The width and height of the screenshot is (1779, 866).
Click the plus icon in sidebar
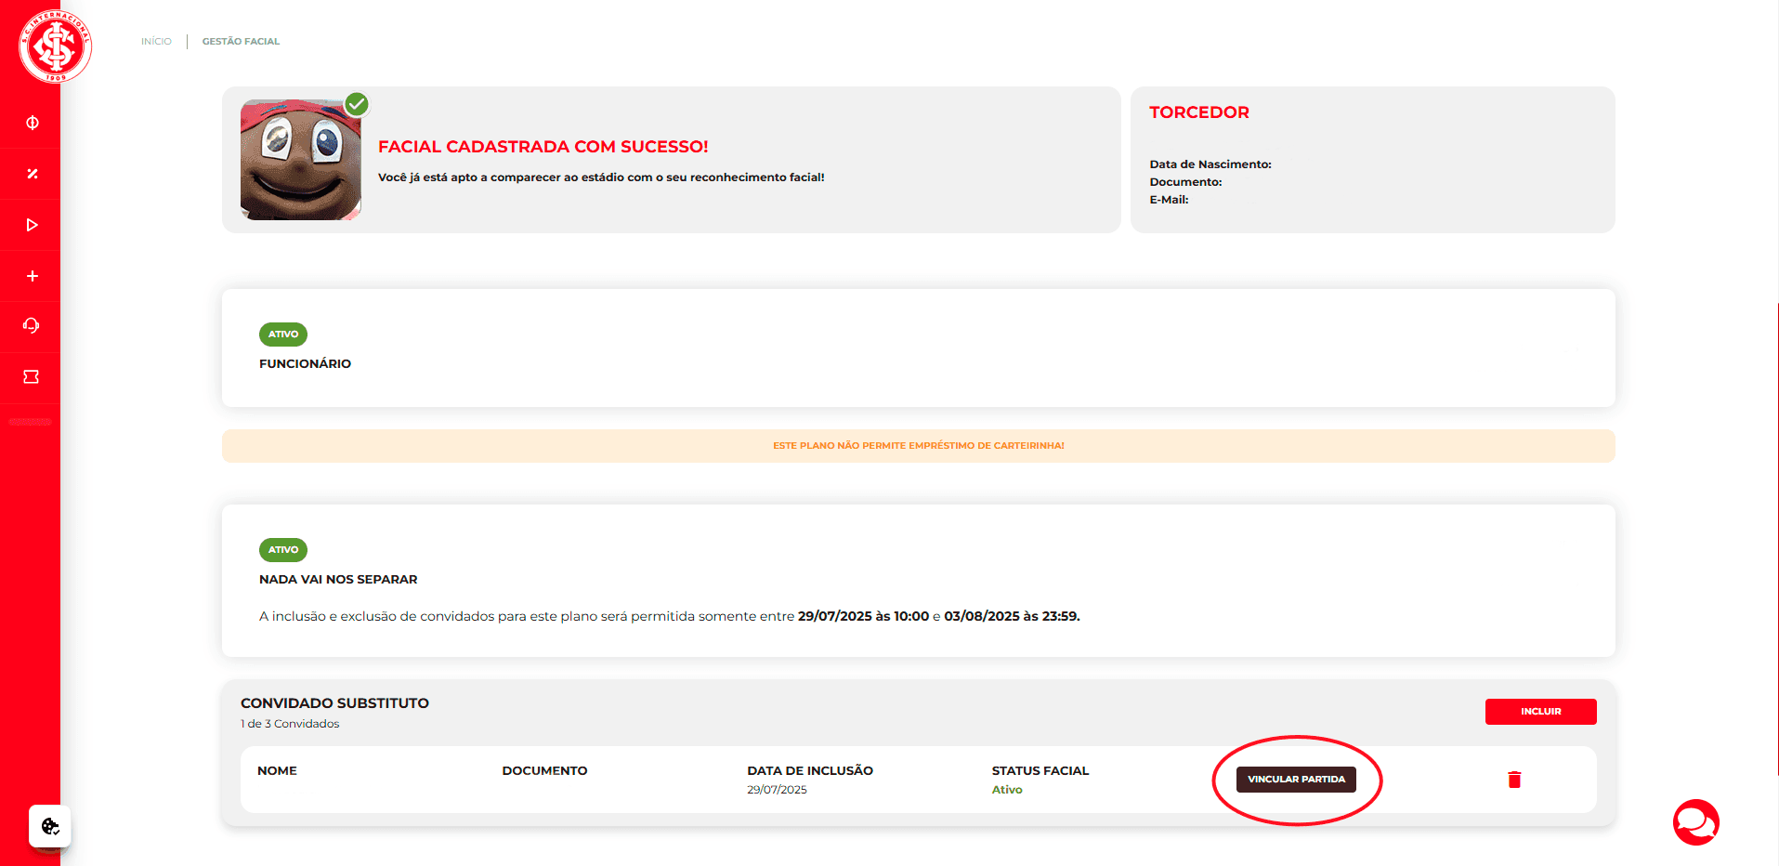32,276
